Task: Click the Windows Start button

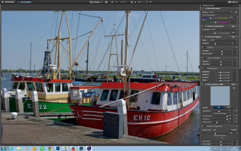Action: click(3, 149)
